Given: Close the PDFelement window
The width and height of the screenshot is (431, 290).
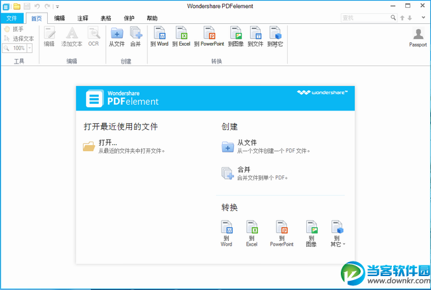Looking at the screenshot, I should pos(423,6).
